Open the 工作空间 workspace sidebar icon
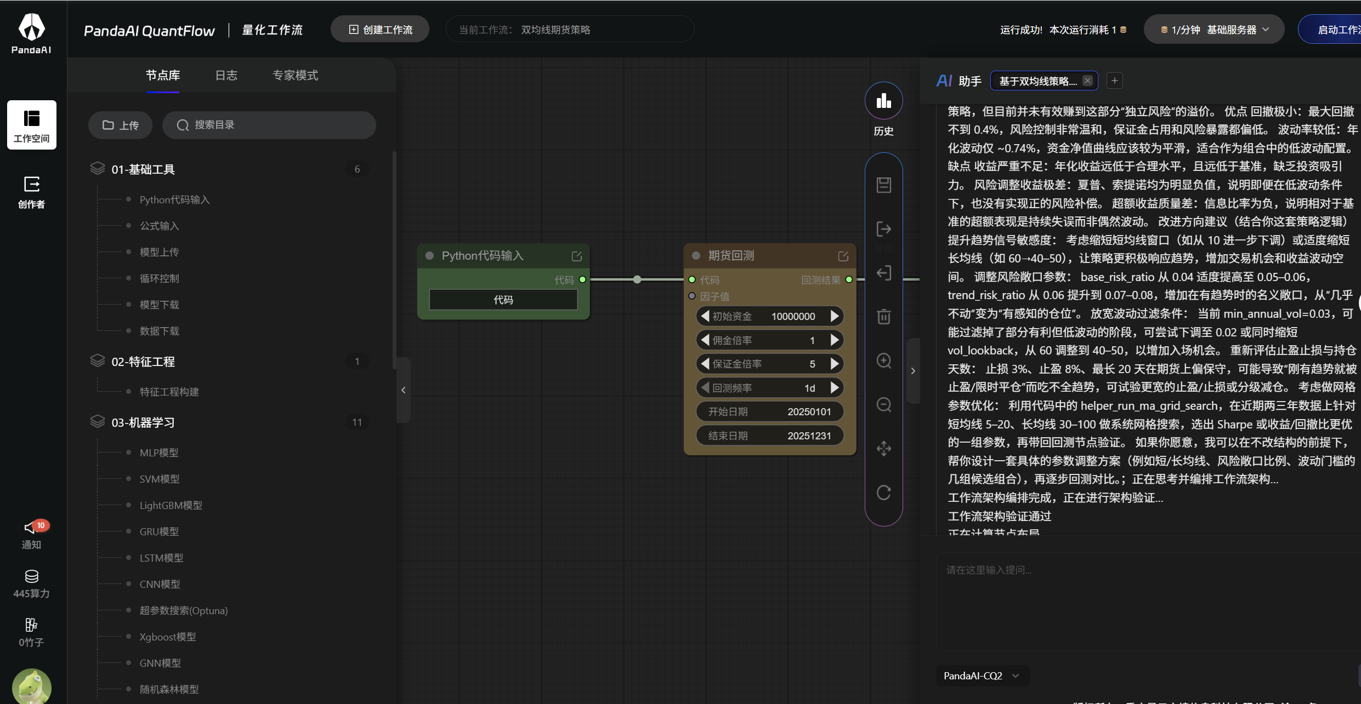 coord(31,125)
